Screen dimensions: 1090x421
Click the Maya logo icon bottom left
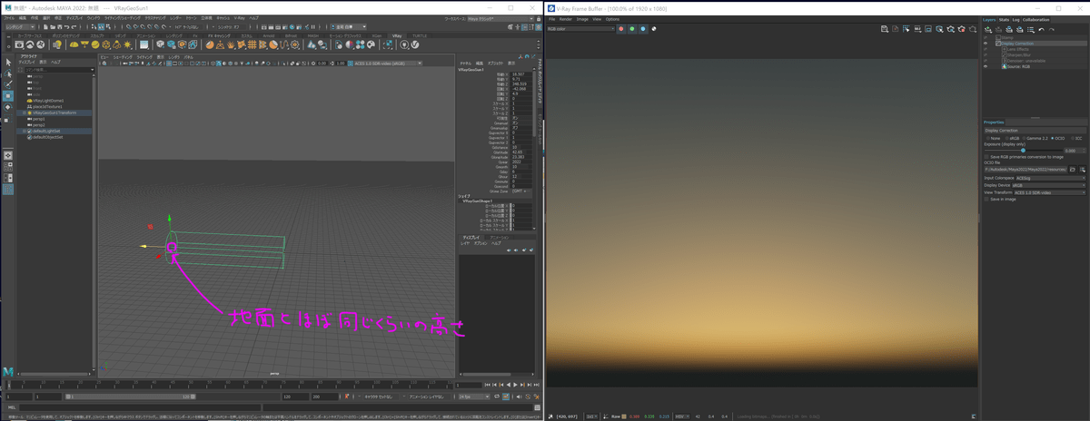pos(7,372)
